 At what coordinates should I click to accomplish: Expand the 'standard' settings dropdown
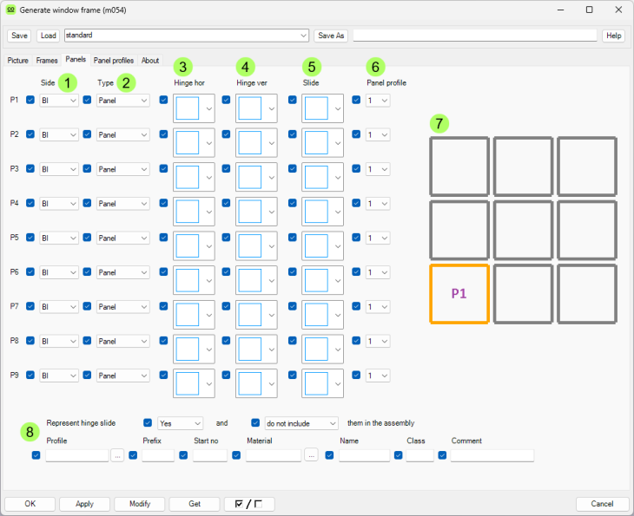click(x=187, y=36)
